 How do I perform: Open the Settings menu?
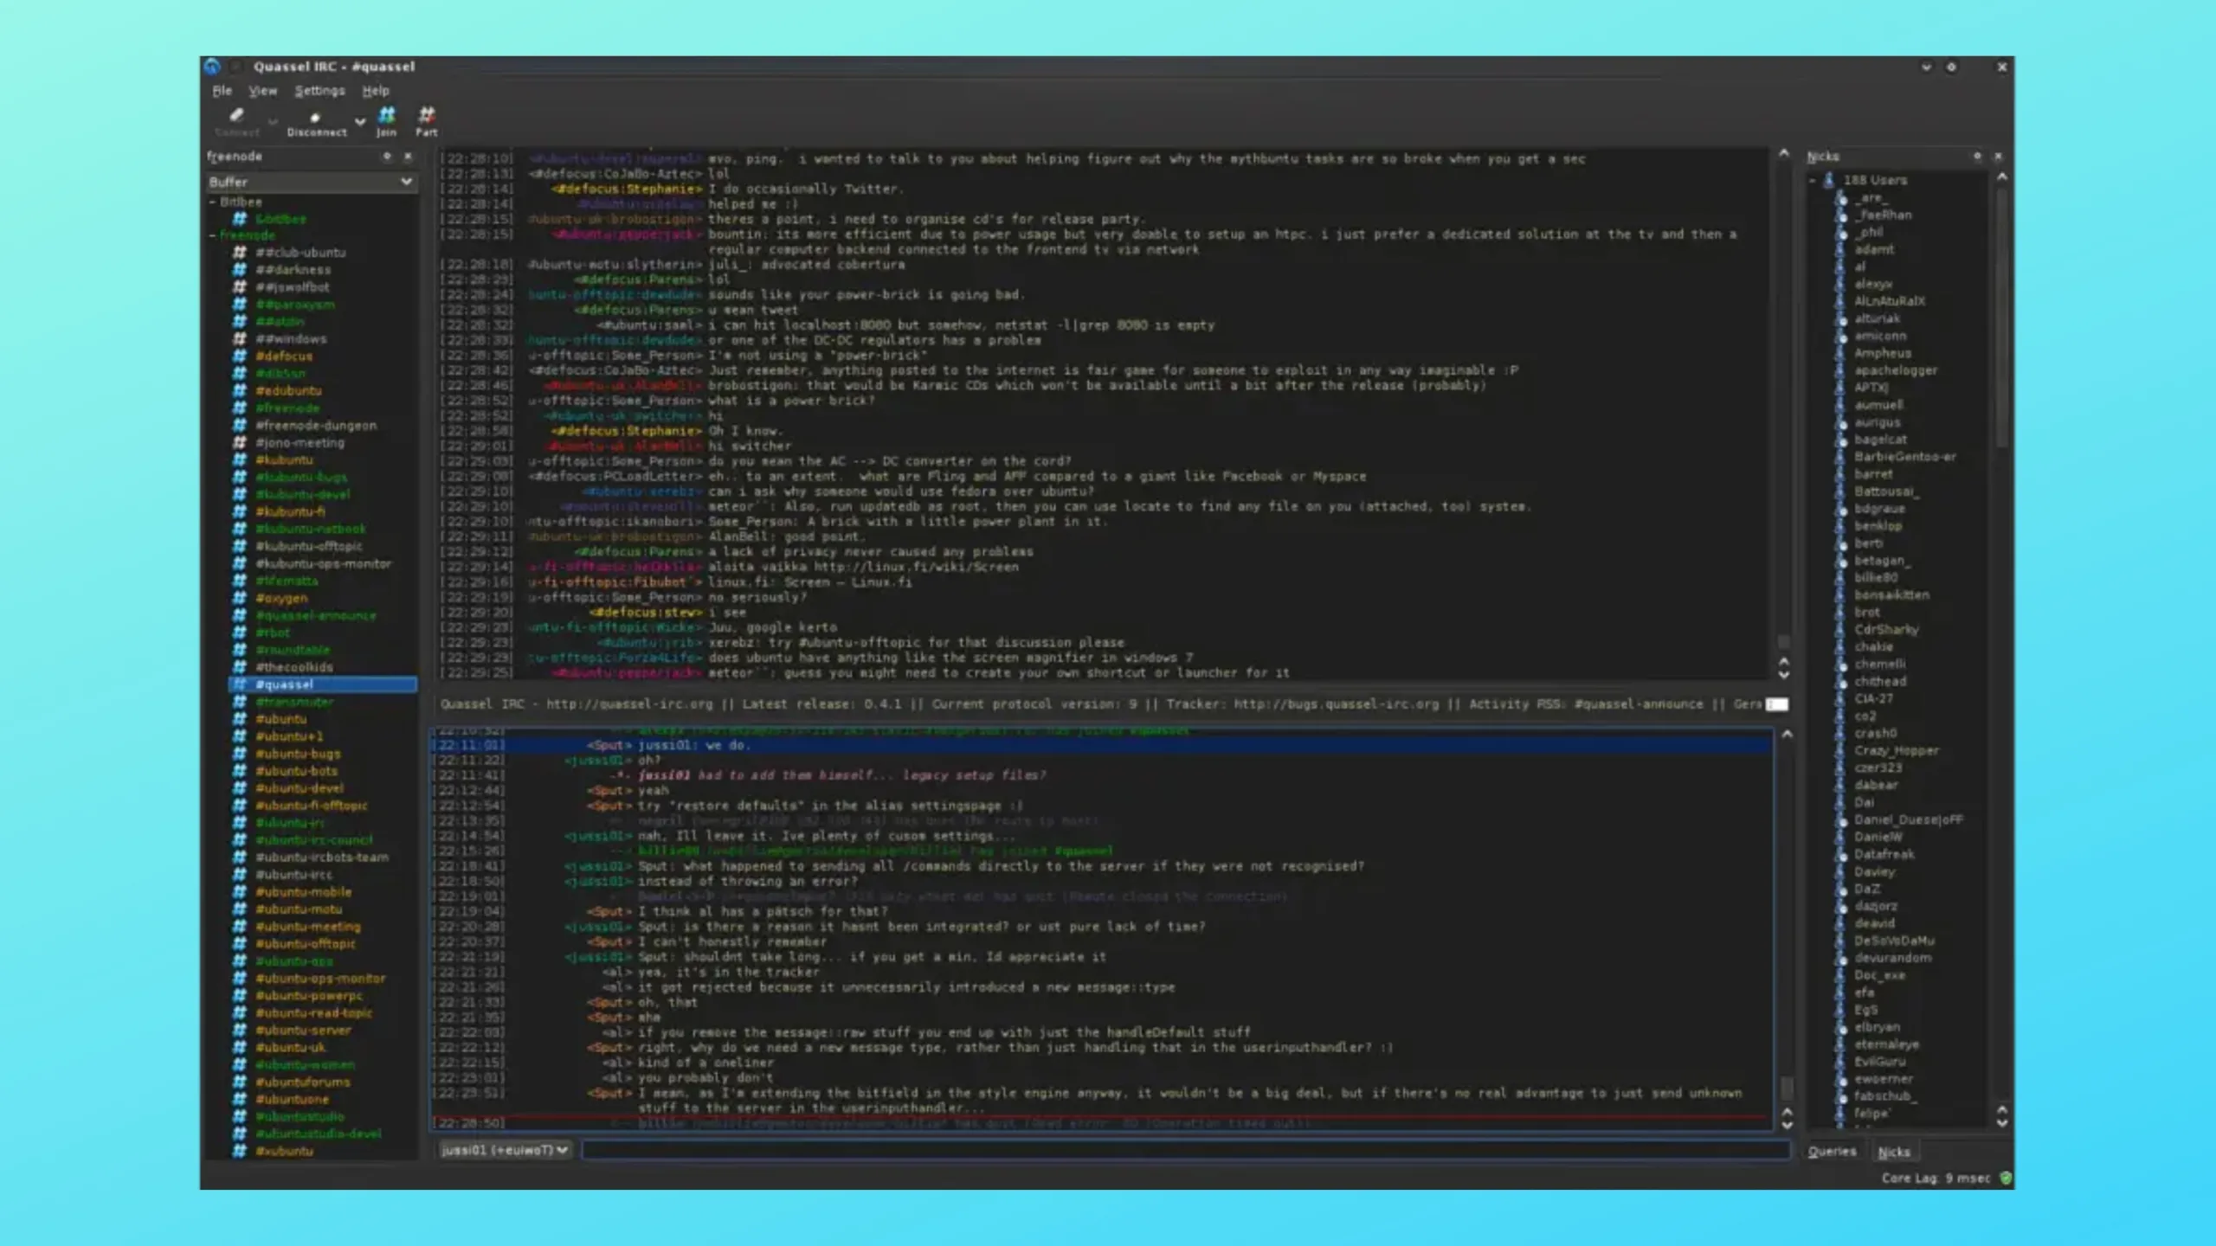(x=319, y=91)
